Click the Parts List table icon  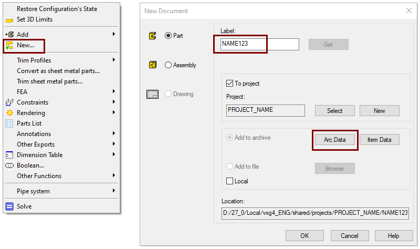[x=9, y=123]
